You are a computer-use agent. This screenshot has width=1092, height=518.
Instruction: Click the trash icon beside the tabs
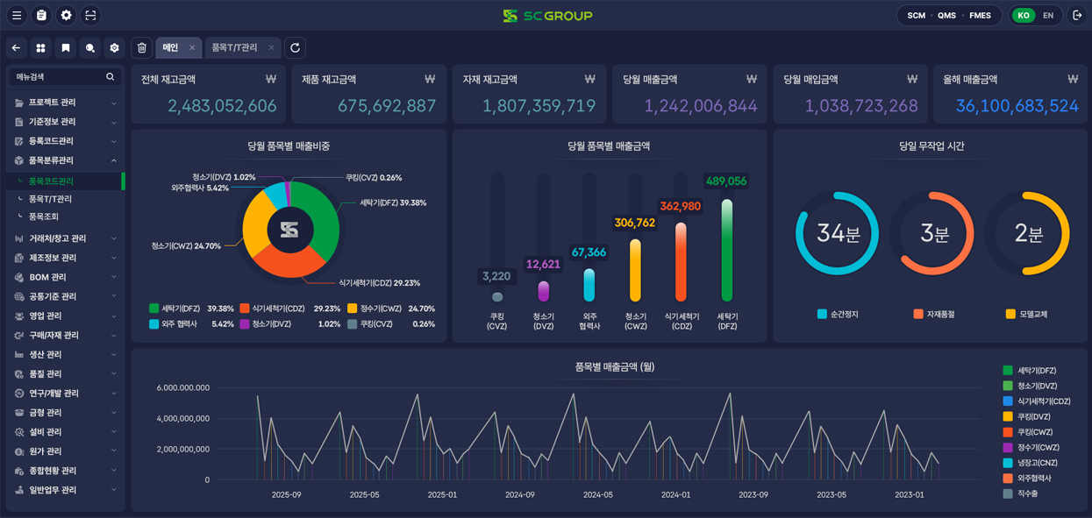coord(142,48)
